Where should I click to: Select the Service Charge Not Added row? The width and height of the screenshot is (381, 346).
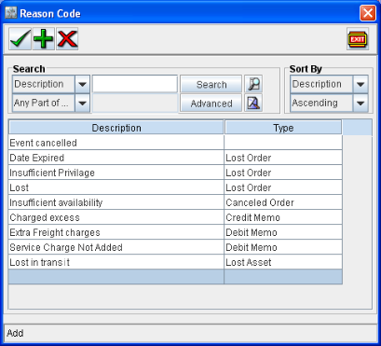tap(175, 247)
